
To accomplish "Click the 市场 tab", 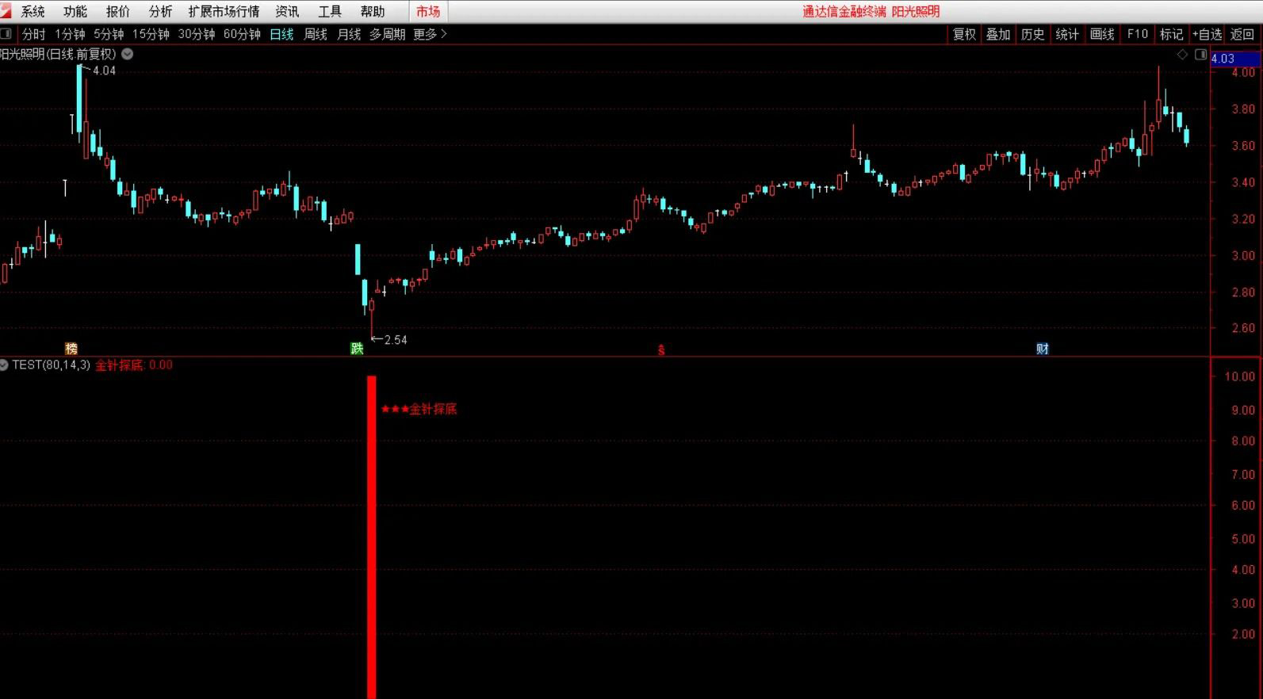I will coord(428,11).
